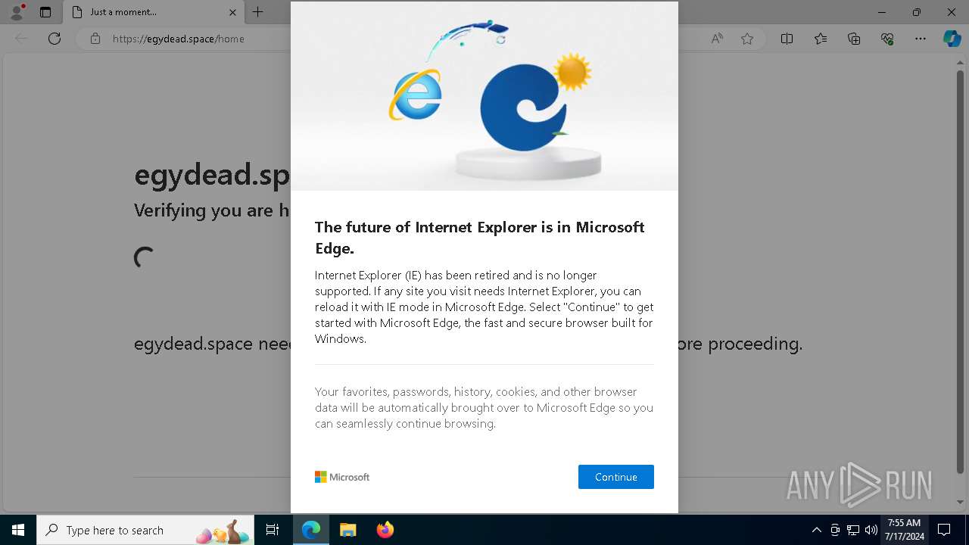
Task: Open network status tray icon
Action: click(853, 530)
